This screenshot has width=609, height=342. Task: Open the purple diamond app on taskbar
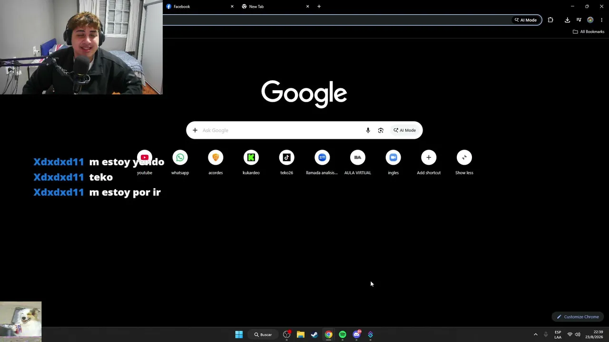(x=370, y=334)
